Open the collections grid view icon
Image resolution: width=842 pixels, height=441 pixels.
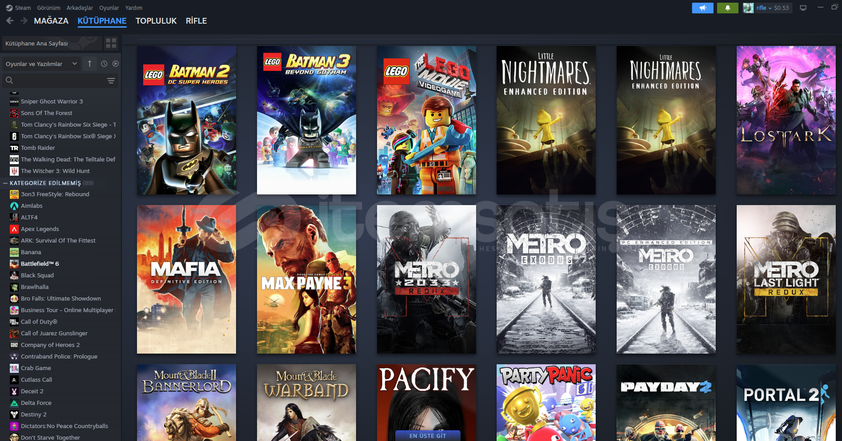pyautogui.click(x=111, y=43)
